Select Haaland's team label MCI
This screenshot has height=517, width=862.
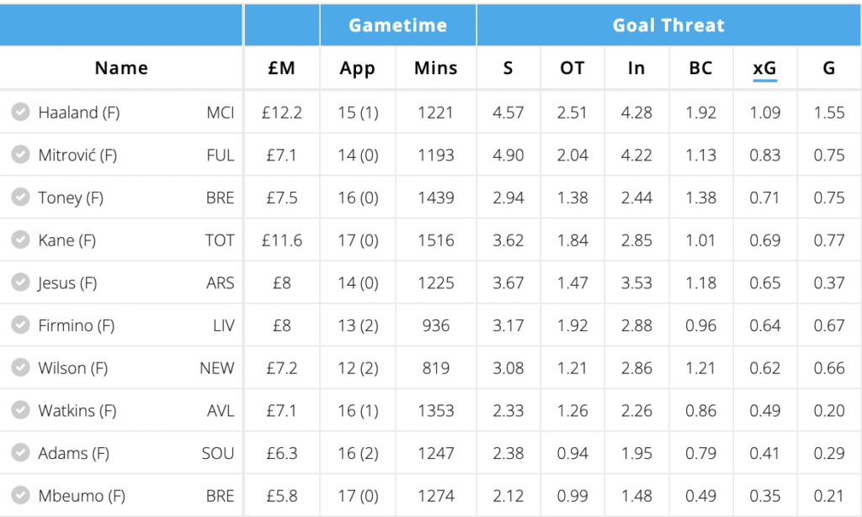pos(220,112)
